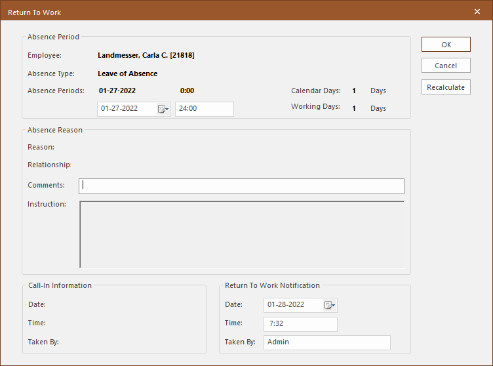The width and height of the screenshot is (493, 366).
Task: Select the 24:00 absence end time field
Action: (x=204, y=109)
